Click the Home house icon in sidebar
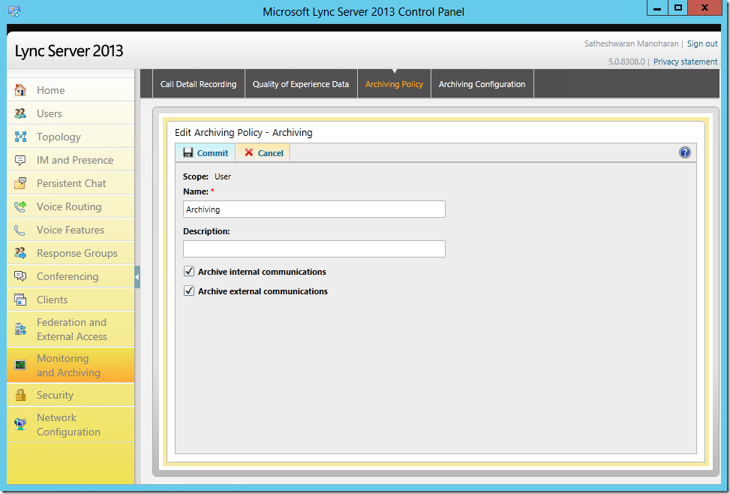 point(20,90)
